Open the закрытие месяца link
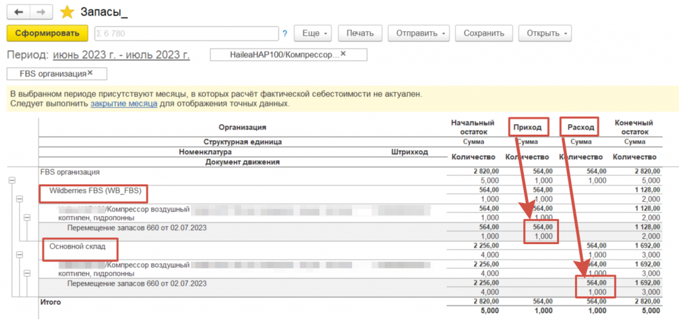 pos(123,104)
